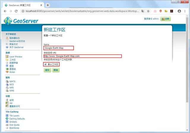Click the JAI settings icon

[7, 103]
